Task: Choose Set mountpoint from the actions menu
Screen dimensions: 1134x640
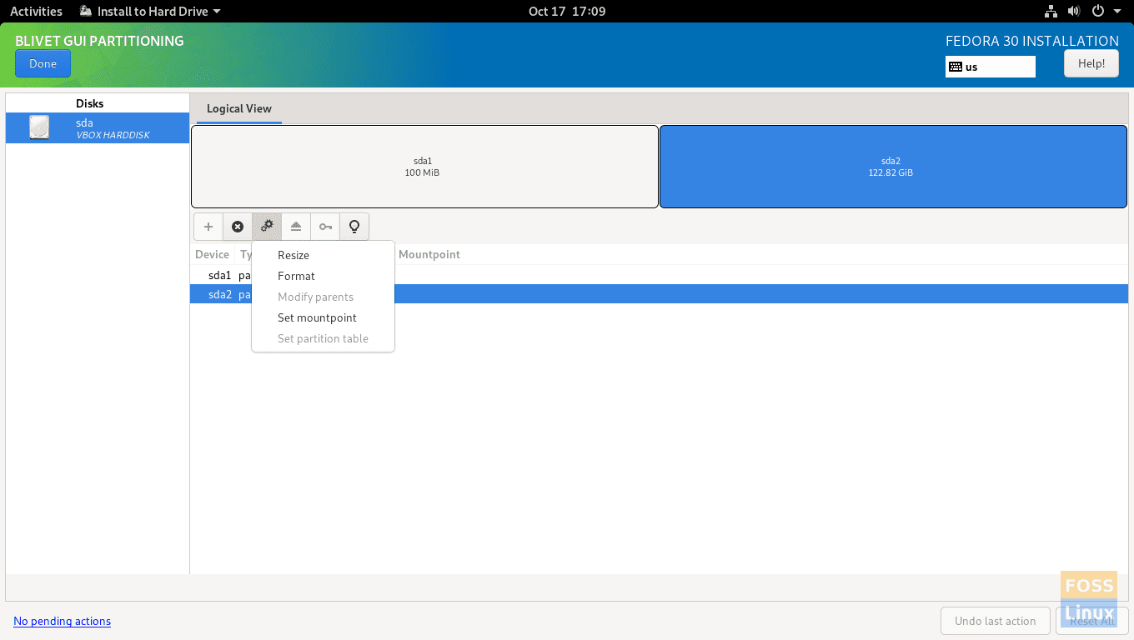Action: click(317, 317)
